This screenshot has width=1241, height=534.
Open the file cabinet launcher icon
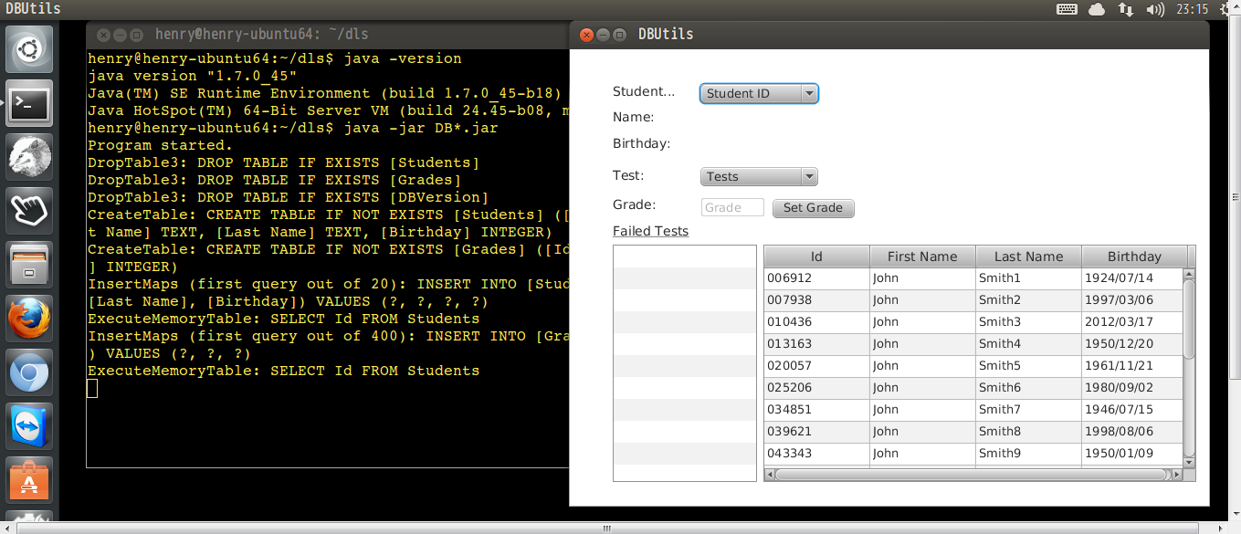click(x=30, y=266)
